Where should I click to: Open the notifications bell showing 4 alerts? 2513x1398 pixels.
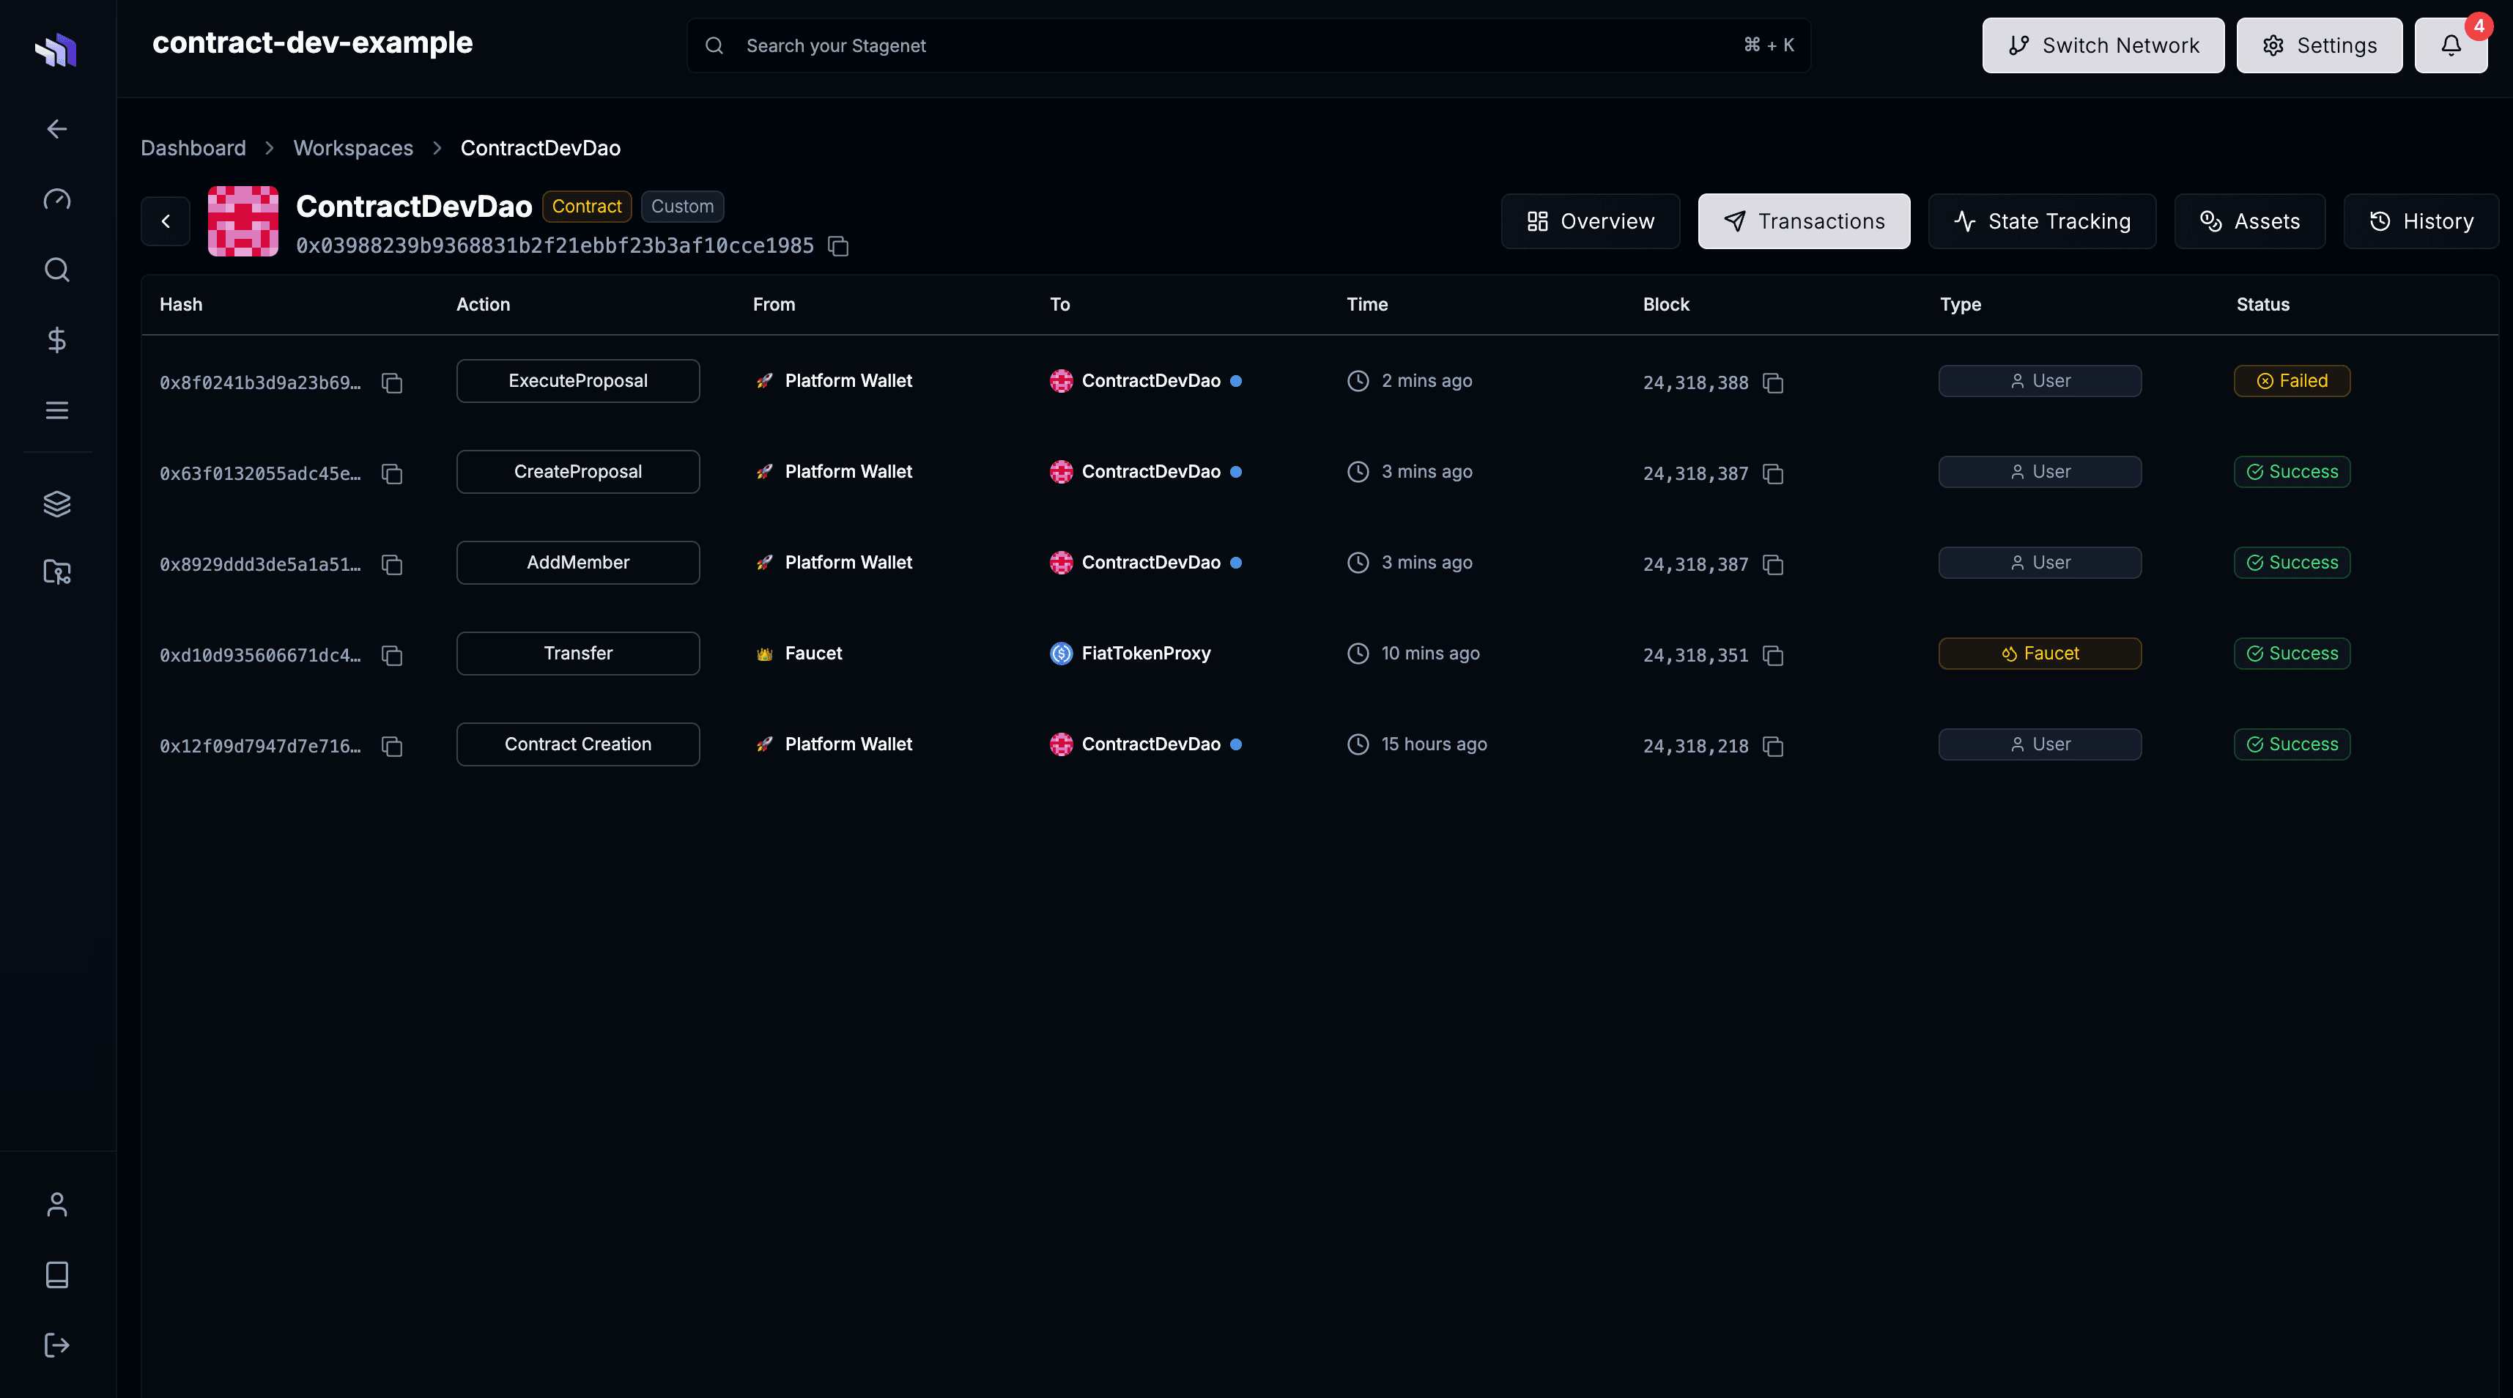2449,45
